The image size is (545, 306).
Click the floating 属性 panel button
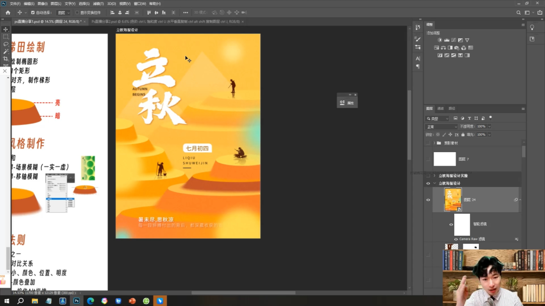pos(347,103)
